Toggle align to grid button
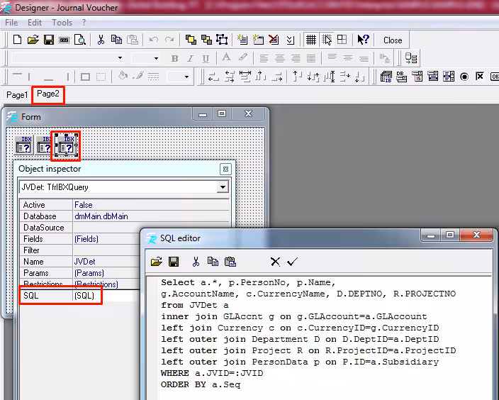 tap(327, 40)
